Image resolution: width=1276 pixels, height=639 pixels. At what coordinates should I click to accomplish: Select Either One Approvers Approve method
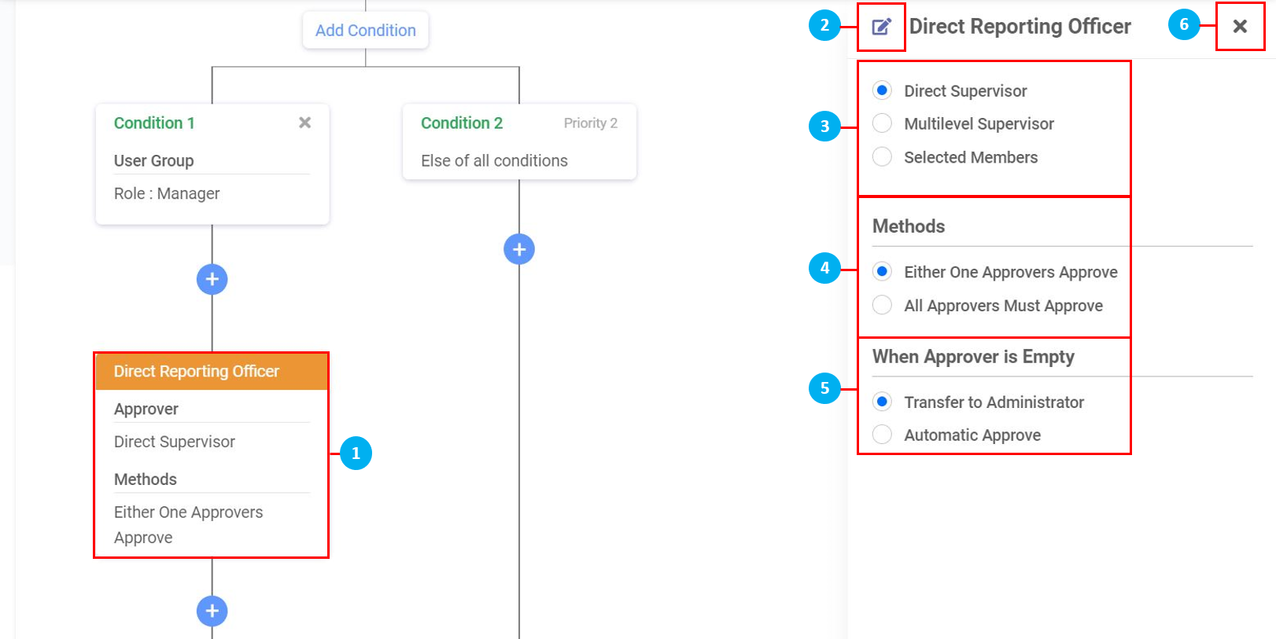tap(883, 272)
